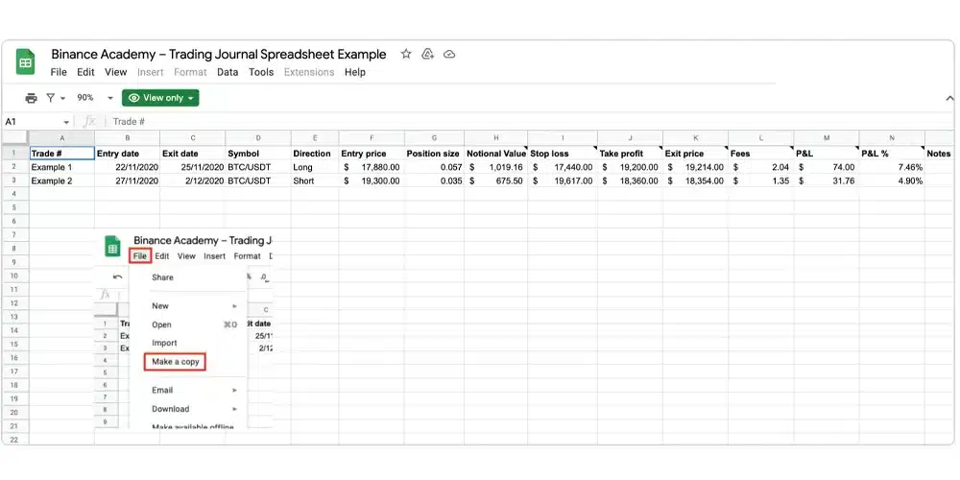Select column B header in main sheet
960x480 pixels.
128,138
